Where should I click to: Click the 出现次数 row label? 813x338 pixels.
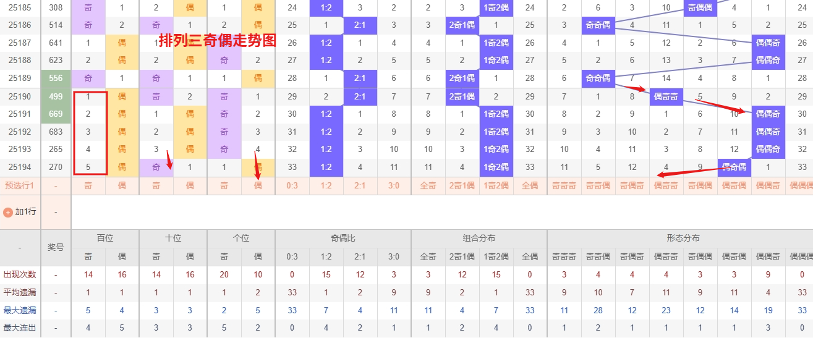[x=20, y=274]
